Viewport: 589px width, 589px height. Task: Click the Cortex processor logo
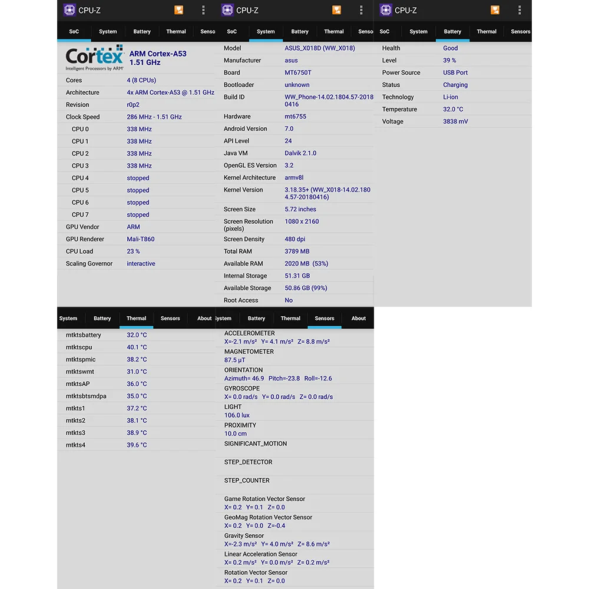pos(94,58)
